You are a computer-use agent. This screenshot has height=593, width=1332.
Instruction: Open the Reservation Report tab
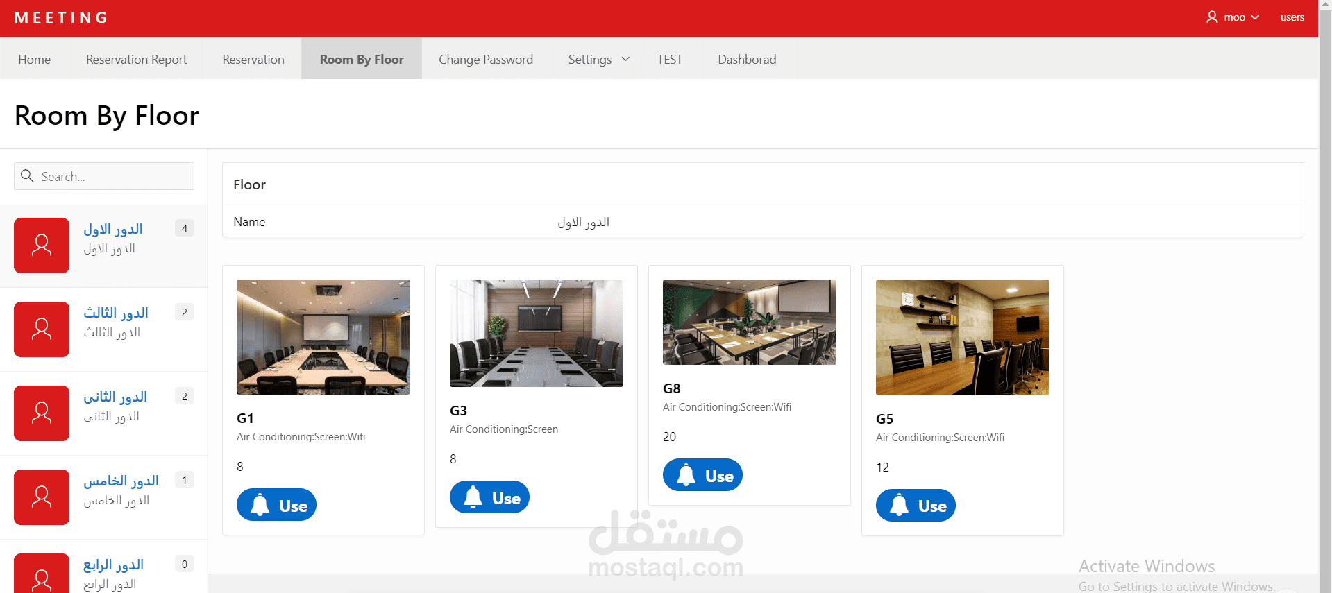(136, 59)
